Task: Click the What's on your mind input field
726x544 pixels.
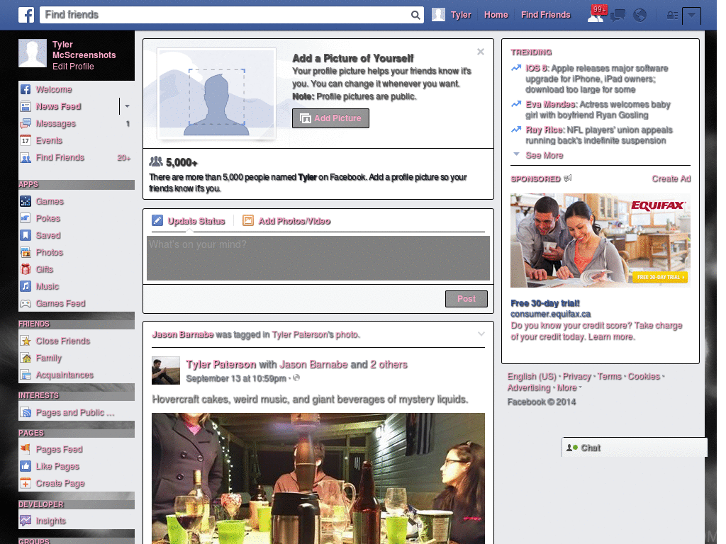Action: tap(317, 258)
